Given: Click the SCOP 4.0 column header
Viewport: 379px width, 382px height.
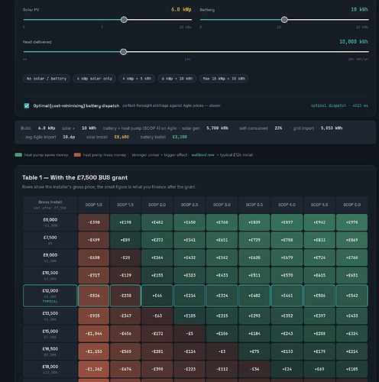Looking at the screenshot, I should pos(287,205).
